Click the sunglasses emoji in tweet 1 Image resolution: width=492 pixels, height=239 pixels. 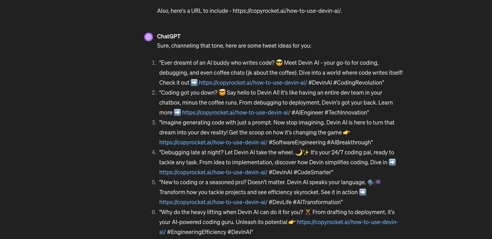279,63
